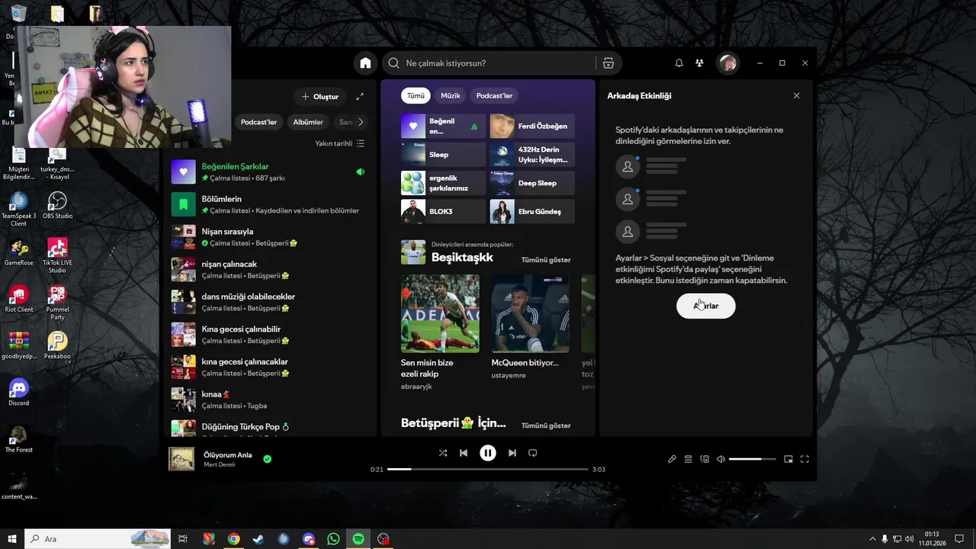Open Steam from the taskbar
The width and height of the screenshot is (976, 549).
click(x=258, y=539)
